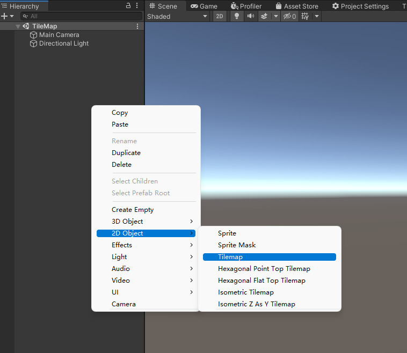Expand the UI submenu

[x=146, y=292]
